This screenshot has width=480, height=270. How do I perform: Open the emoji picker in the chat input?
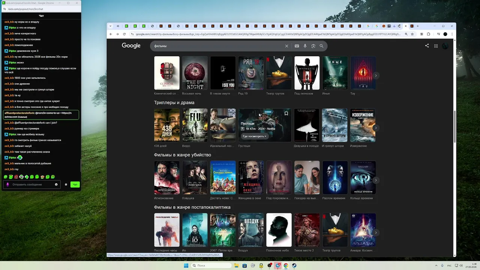(x=56, y=184)
